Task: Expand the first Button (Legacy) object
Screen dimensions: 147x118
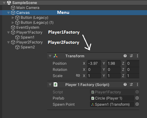Action: pyautogui.click(x=13, y=18)
